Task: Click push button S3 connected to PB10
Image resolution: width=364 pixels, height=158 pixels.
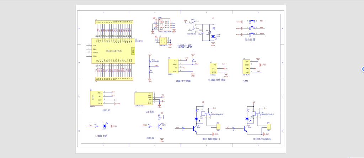Action: coord(251,34)
